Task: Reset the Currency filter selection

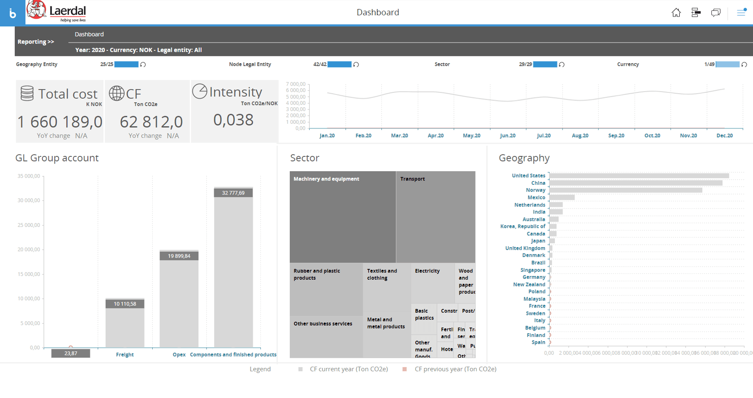Action: coord(744,64)
